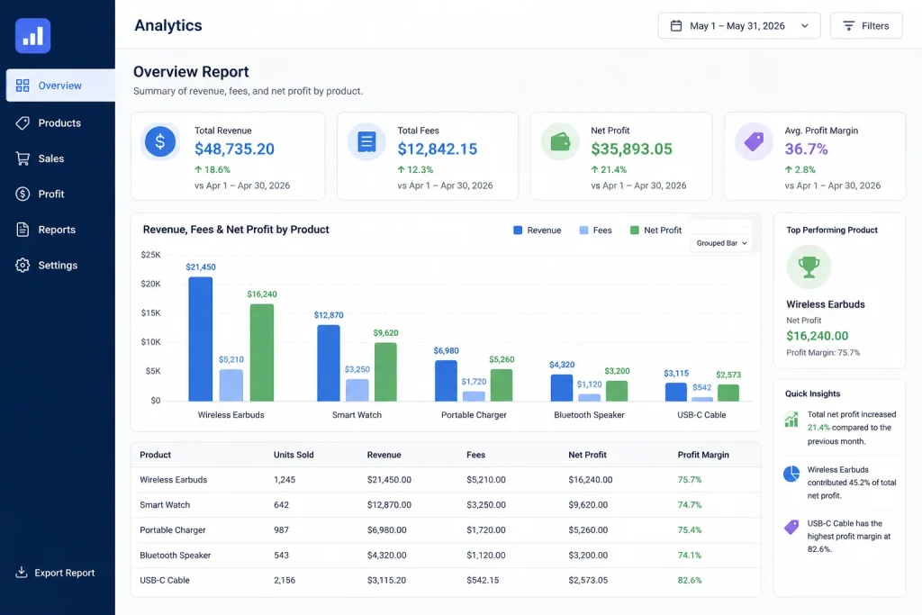Viewport: 922px width, 615px height.
Task: Click the Wireless Earbuds revenue bar $21,450
Action: (x=201, y=339)
